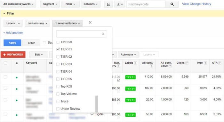Click the green status dot in the first keyword row
Screen dimensions: 224x122
click(x=17, y=78)
